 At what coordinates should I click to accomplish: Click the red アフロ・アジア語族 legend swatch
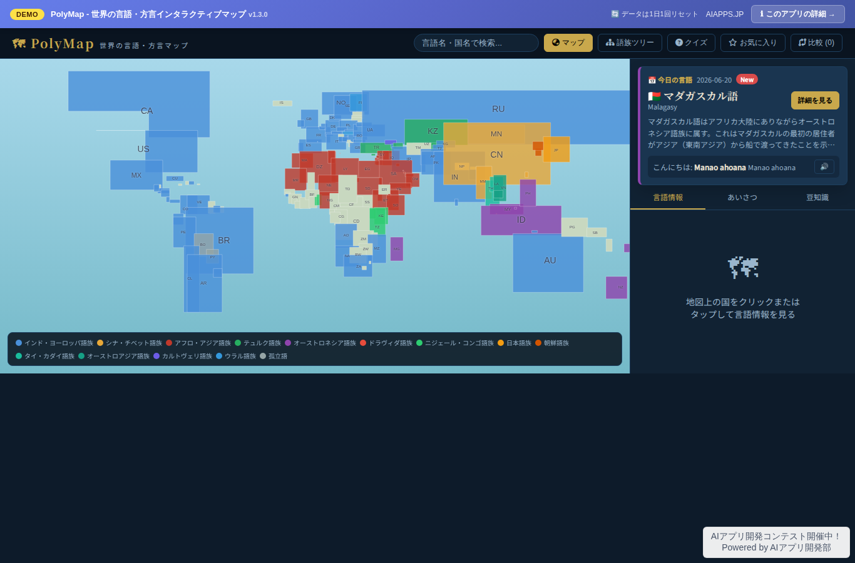tap(169, 343)
